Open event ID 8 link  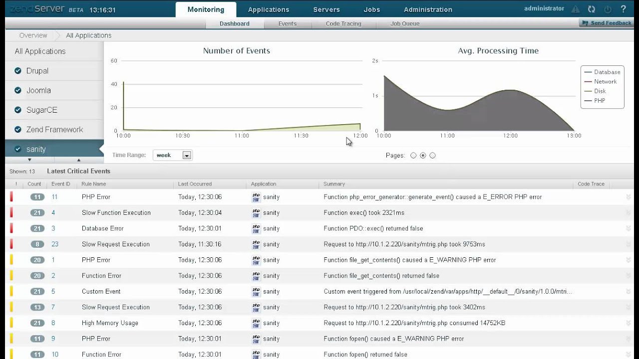(53, 323)
